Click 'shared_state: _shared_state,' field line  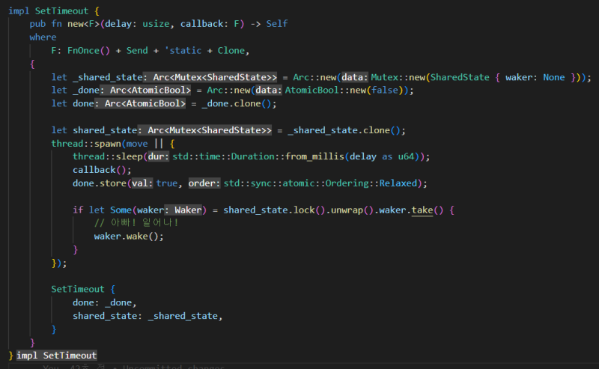point(148,316)
